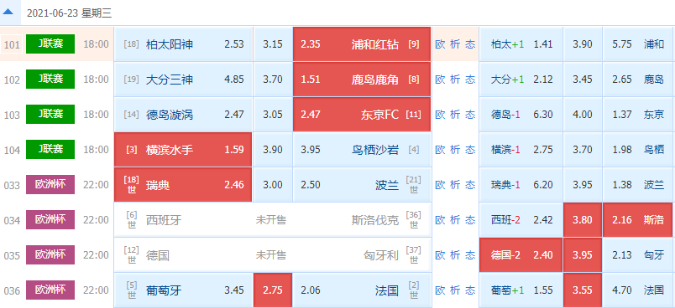Toggle handicap 德国-2 odds 2.40
The image size is (675, 308).
click(x=521, y=255)
